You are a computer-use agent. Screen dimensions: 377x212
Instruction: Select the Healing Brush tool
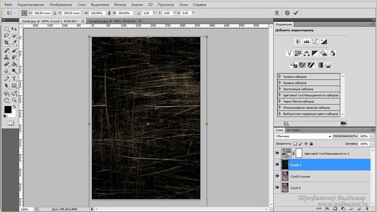pos(6,50)
